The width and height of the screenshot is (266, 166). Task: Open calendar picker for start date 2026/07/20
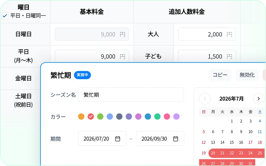click(117, 139)
